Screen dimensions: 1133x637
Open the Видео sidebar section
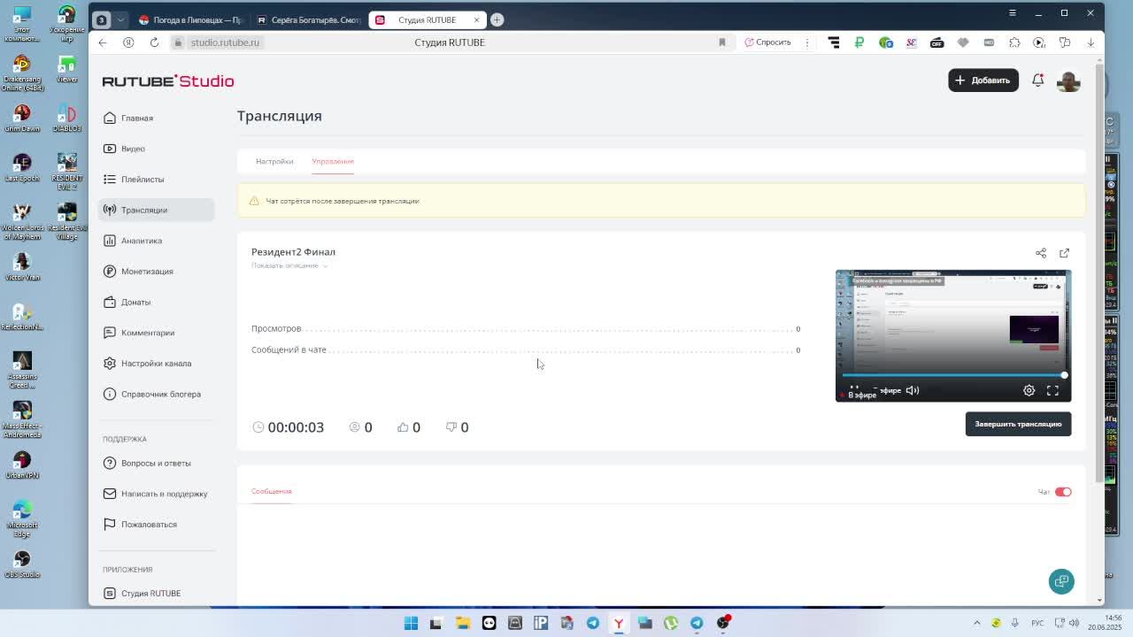[156, 149]
